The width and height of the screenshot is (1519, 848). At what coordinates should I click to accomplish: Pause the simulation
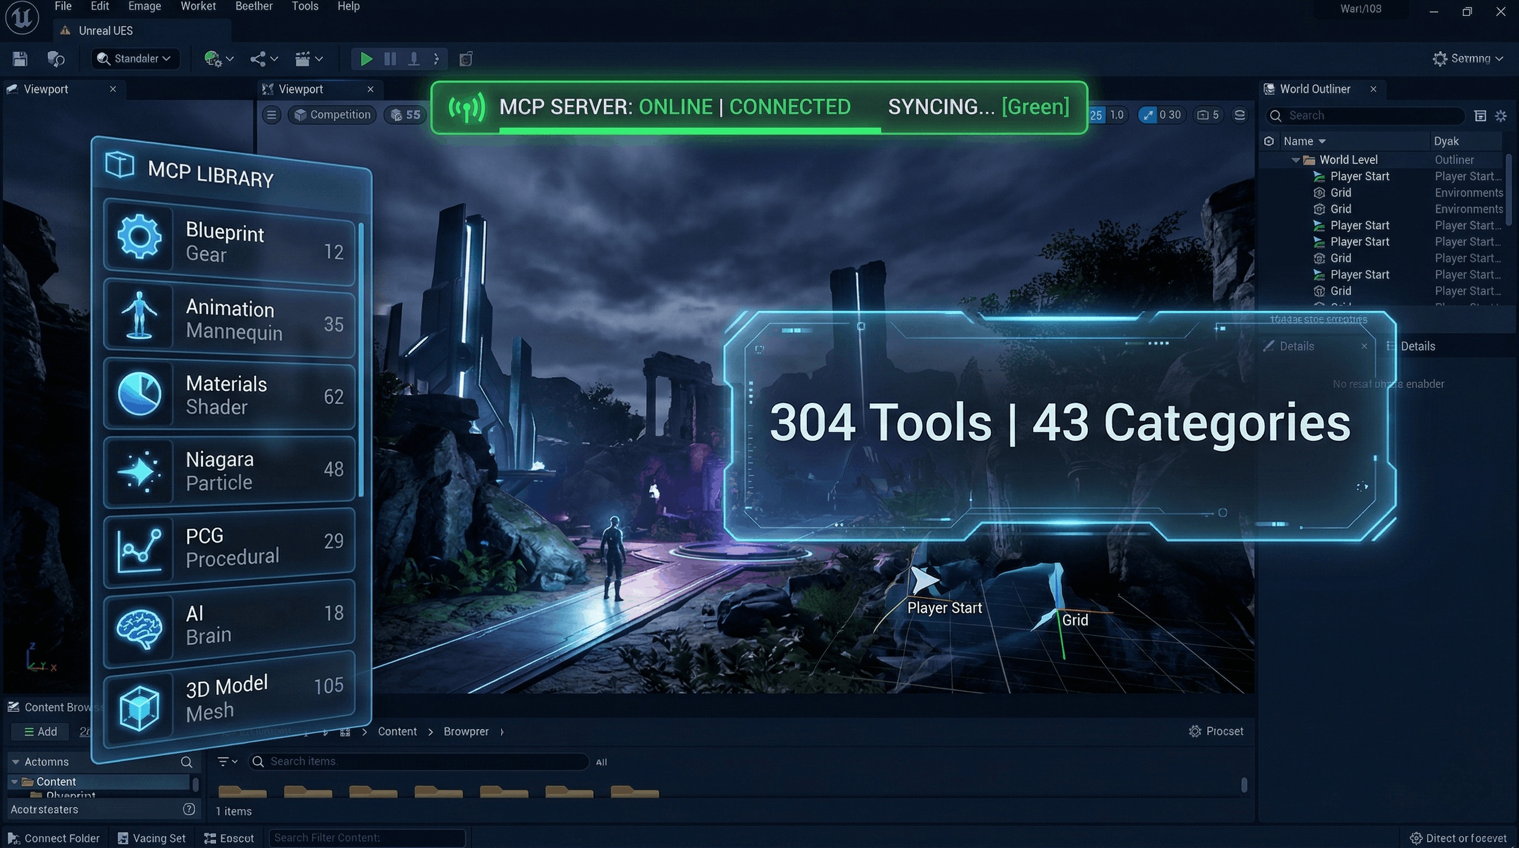click(390, 58)
